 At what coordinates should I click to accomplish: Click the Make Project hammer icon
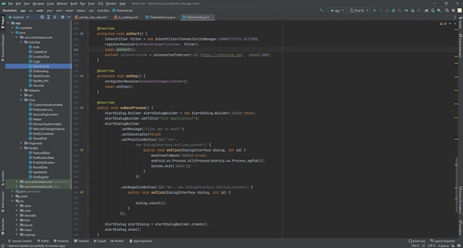pyautogui.click(x=321, y=10)
